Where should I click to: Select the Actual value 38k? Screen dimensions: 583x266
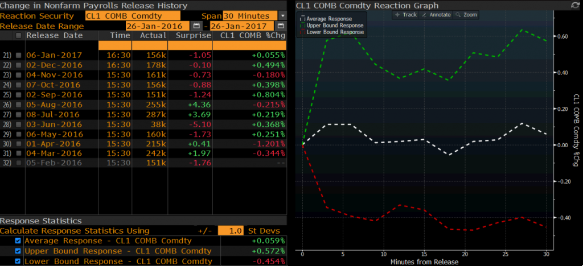coord(158,124)
